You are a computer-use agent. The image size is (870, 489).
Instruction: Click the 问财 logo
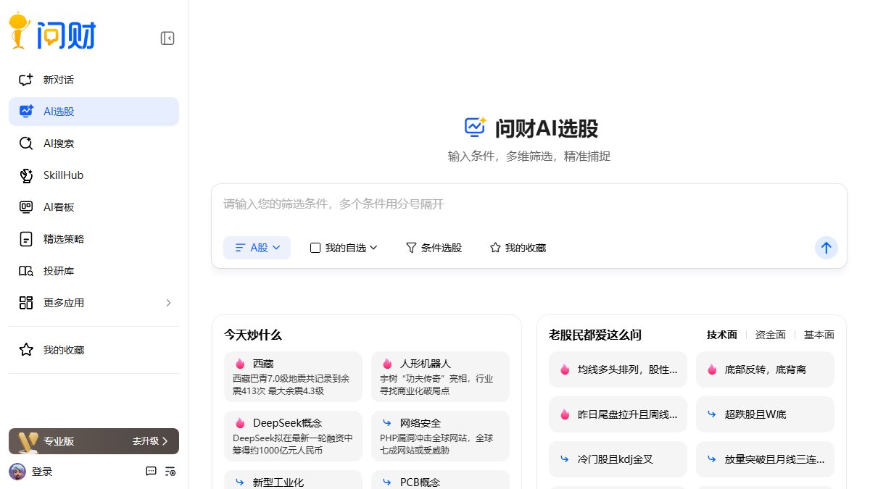point(52,31)
